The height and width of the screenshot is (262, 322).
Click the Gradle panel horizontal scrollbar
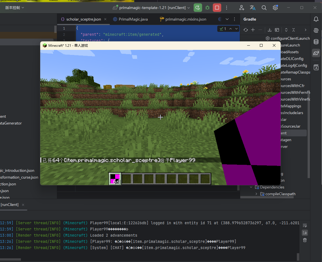click(x=267, y=197)
